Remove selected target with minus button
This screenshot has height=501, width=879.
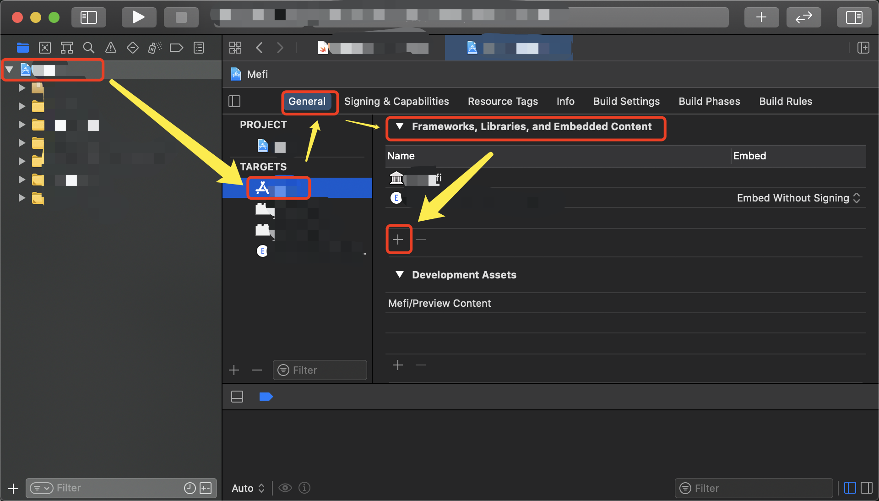tap(257, 370)
